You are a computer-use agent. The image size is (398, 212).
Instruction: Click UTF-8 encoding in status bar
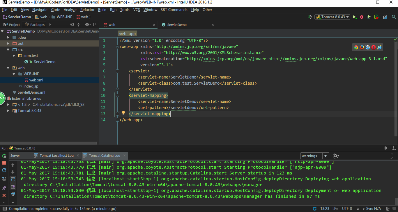pos(347,209)
